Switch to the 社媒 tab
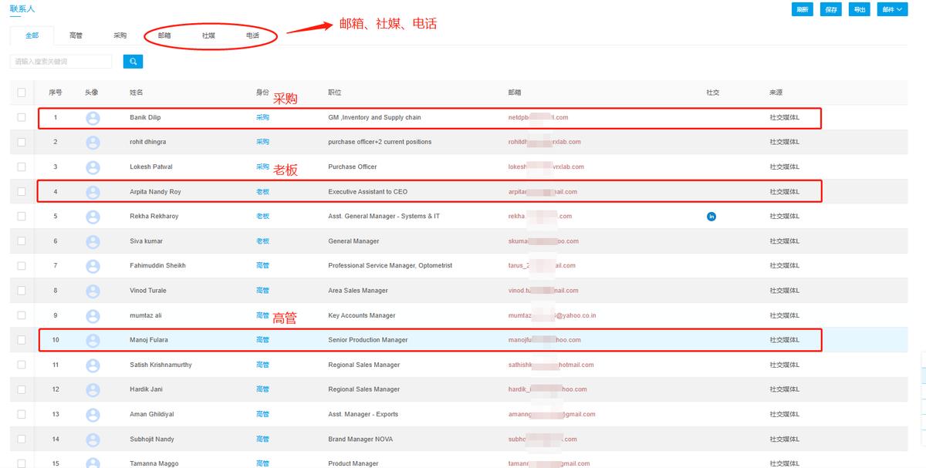 coord(208,35)
